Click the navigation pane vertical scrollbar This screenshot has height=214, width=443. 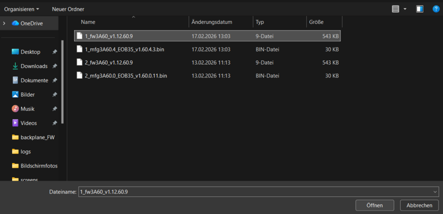pos(63,82)
